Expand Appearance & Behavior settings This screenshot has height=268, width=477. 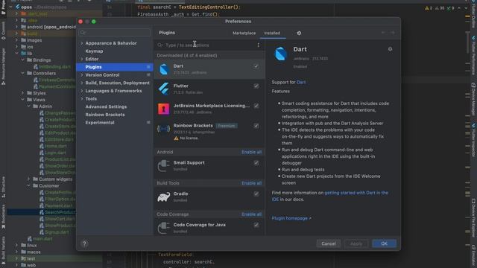[81, 43]
